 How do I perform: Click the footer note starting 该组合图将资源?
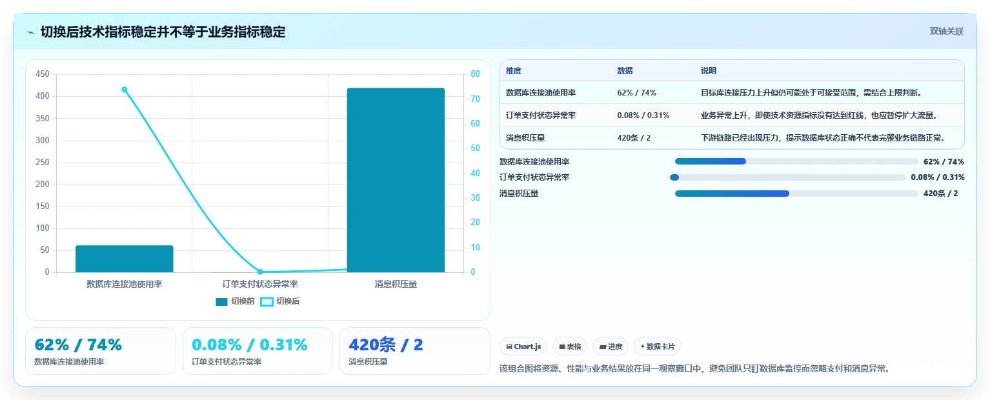(x=695, y=369)
